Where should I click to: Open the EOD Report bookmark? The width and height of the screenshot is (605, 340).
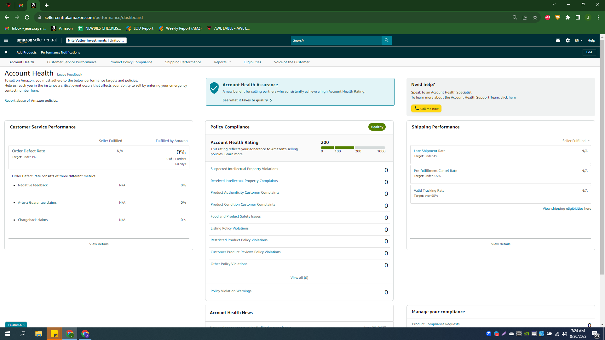(140, 28)
